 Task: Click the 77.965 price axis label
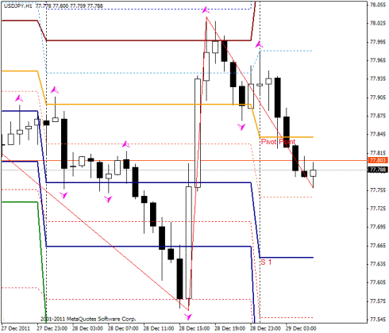coord(378,60)
